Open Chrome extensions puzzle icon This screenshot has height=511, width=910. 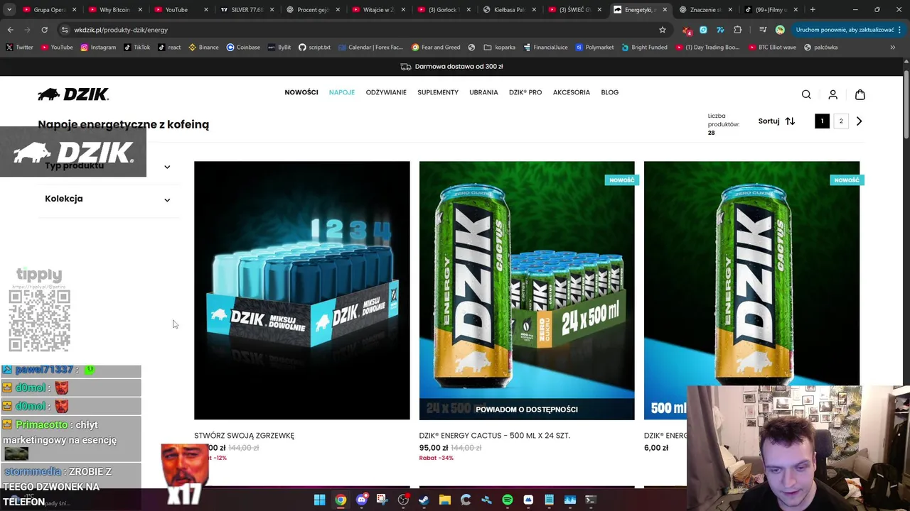pos(737,30)
